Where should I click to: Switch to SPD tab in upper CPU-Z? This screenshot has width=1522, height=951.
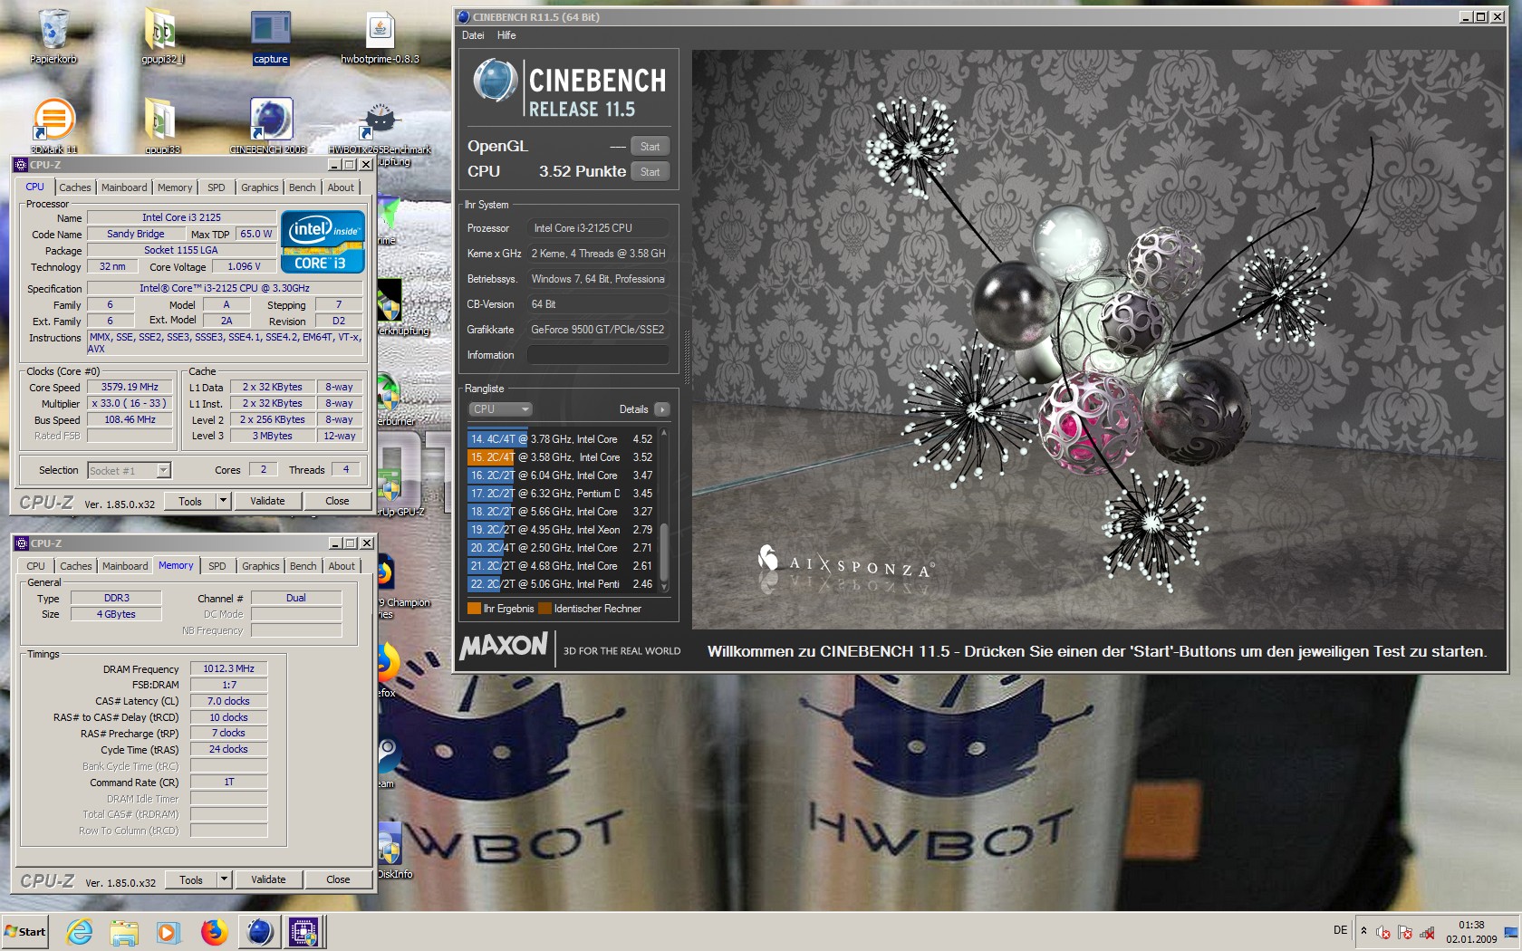[216, 187]
